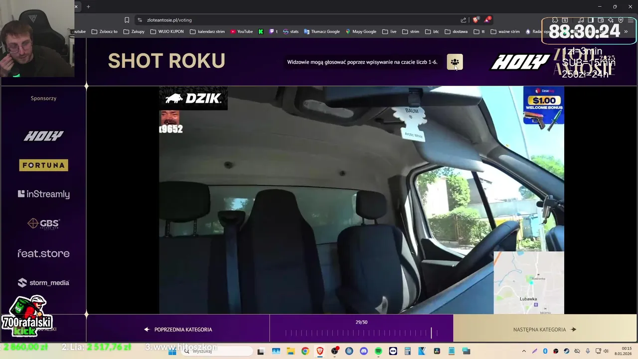
Task: Switch to Brave browser on the taskbar
Action: [x=319, y=351]
